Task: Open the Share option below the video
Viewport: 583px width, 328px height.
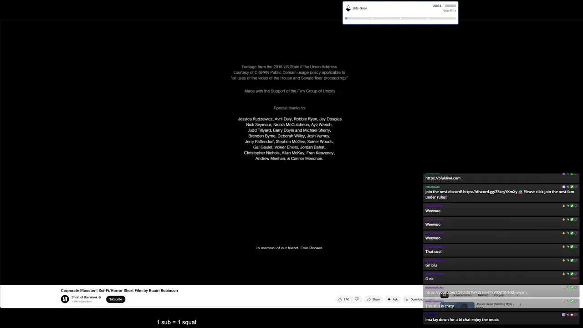Action: pos(373,299)
